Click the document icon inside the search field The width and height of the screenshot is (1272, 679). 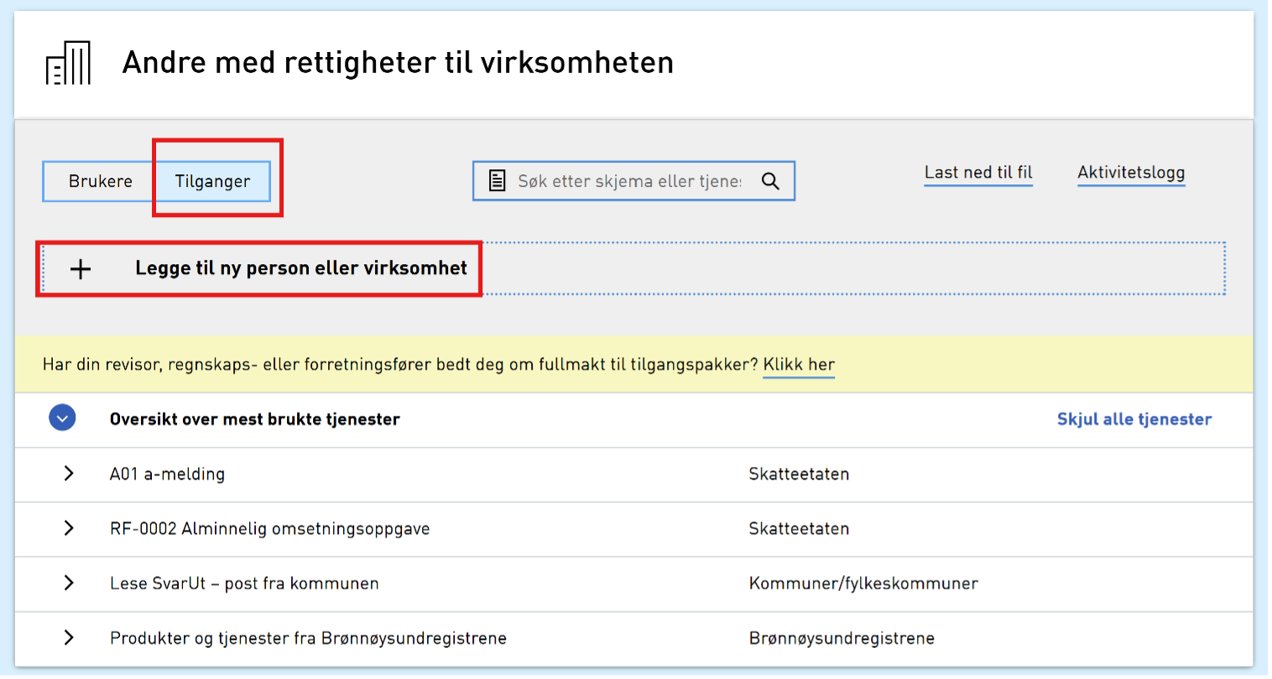[x=500, y=180]
